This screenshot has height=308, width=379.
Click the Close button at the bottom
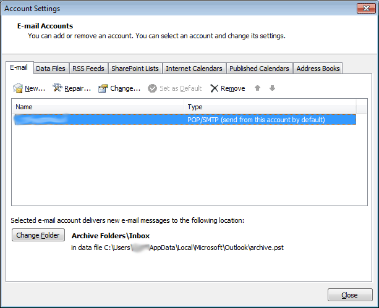pyautogui.click(x=350, y=295)
